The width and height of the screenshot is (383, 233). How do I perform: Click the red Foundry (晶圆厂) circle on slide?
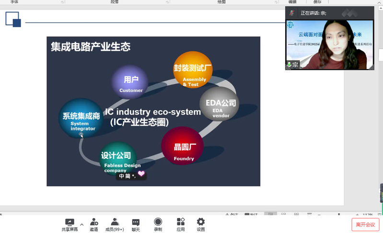pyautogui.click(x=182, y=146)
